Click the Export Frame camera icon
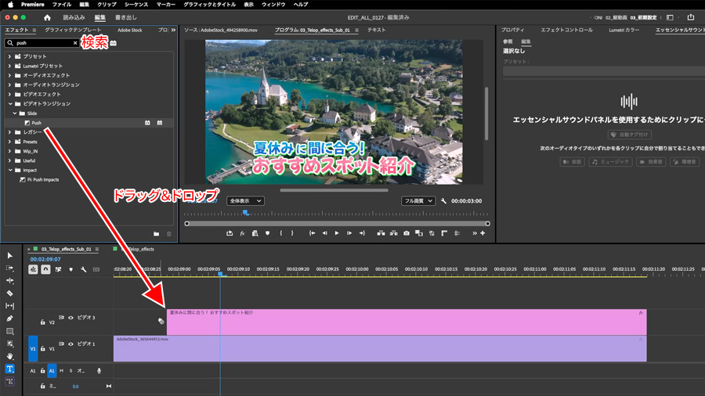Viewport: 705px width, 396px height. coord(407,233)
